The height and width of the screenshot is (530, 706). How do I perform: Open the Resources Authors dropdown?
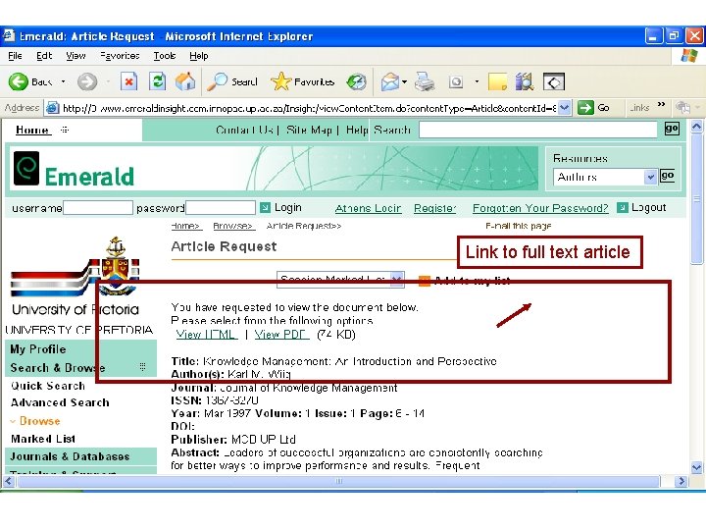(650, 177)
